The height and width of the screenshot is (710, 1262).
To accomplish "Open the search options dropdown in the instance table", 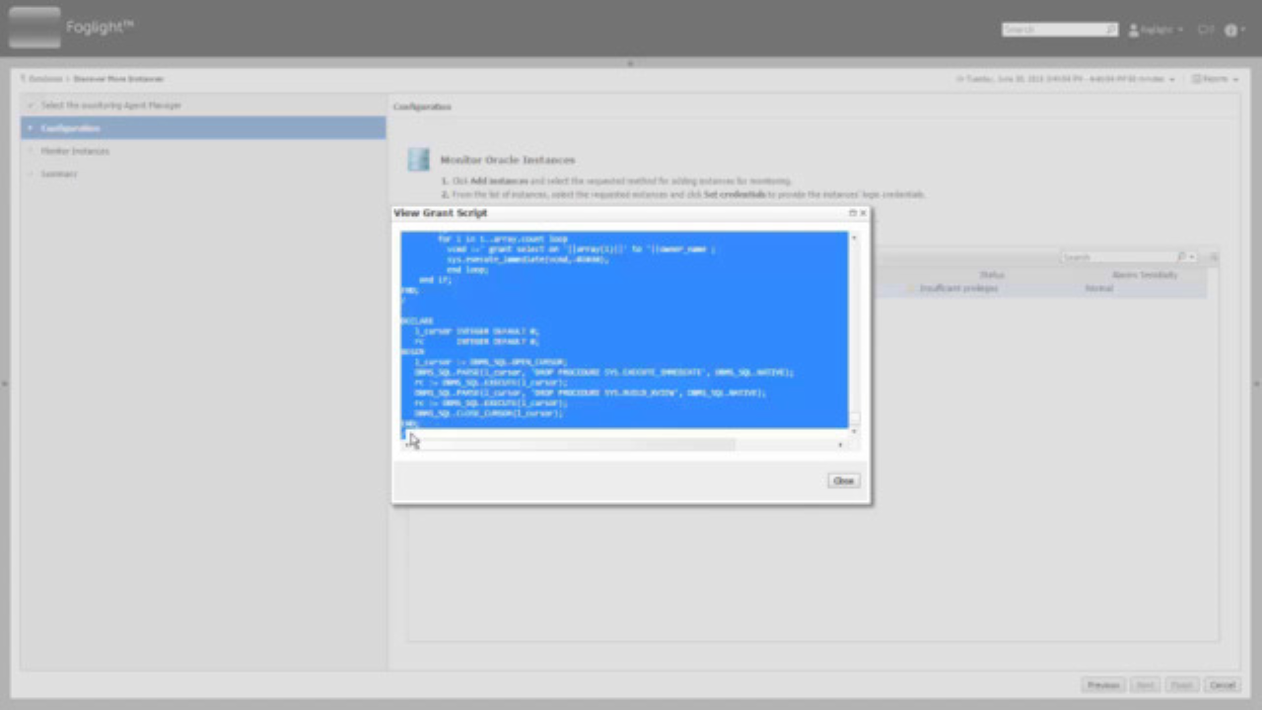I will (1192, 256).
